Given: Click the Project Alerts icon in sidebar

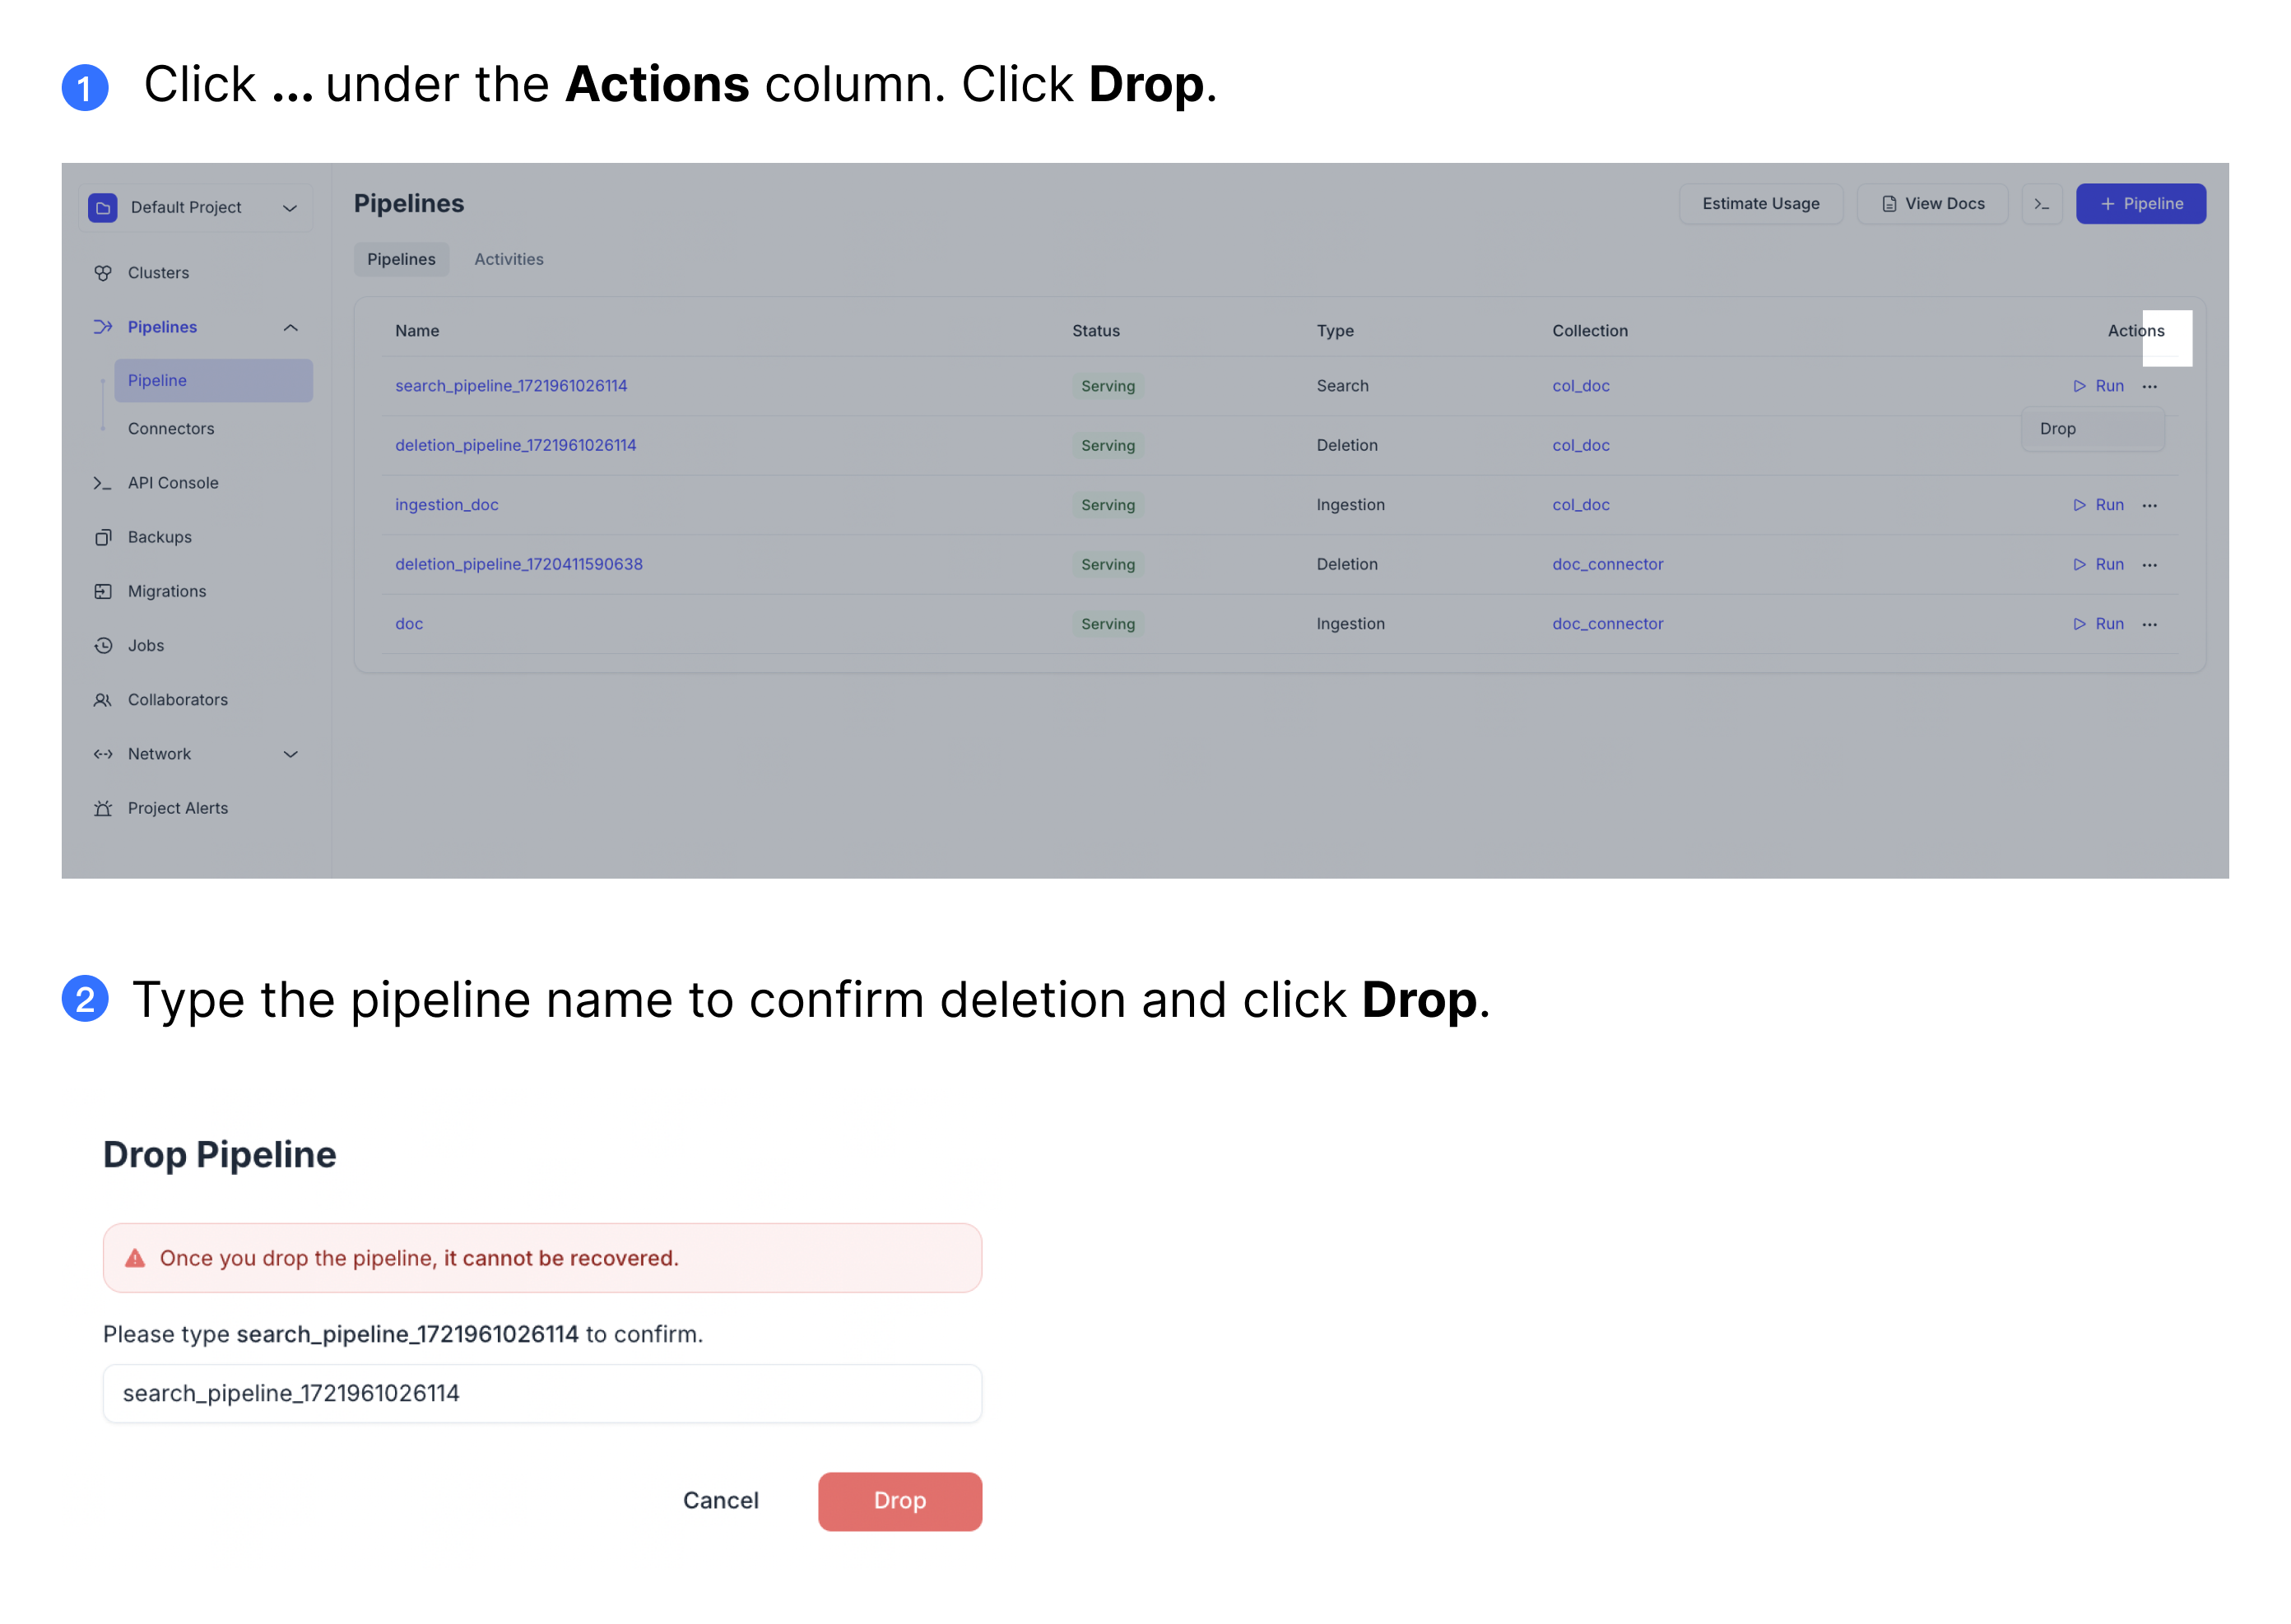Looking at the screenshot, I should [100, 807].
